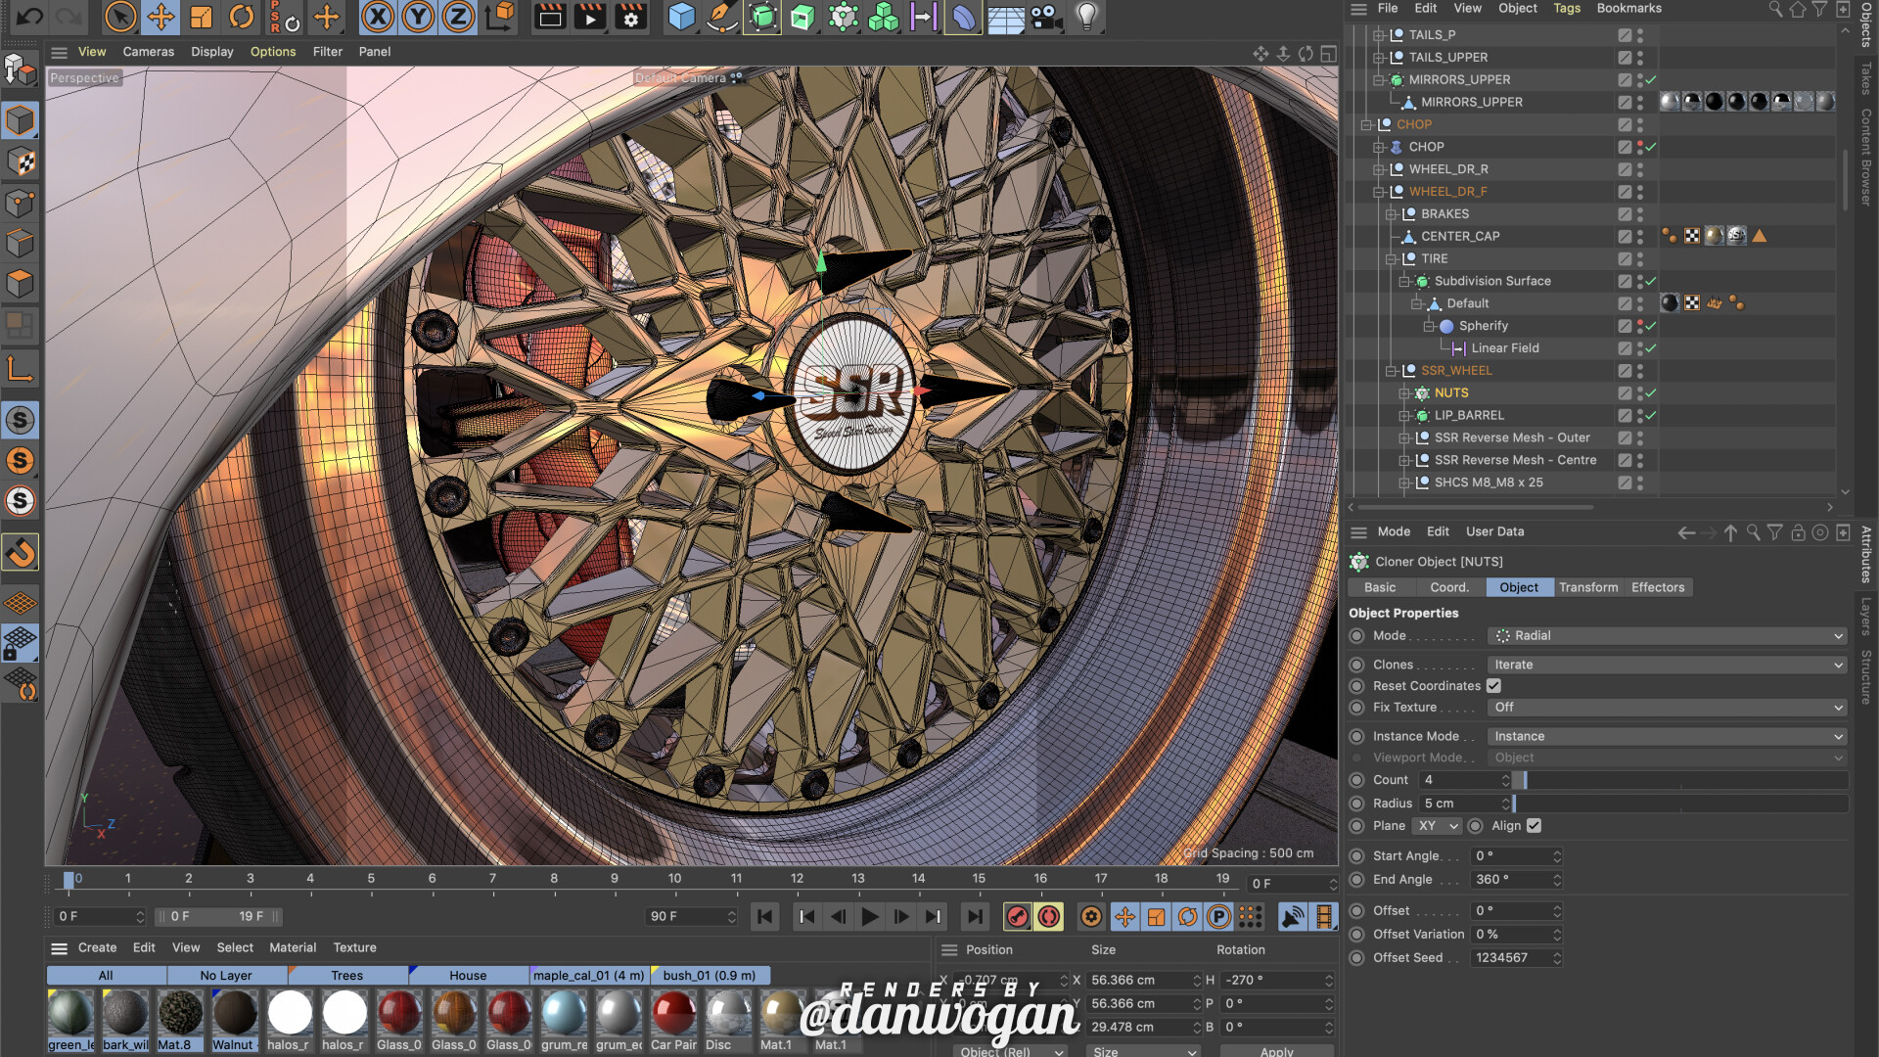Screen dimensions: 1879x1057
Task: Open Render Settings
Action: click(x=631, y=17)
